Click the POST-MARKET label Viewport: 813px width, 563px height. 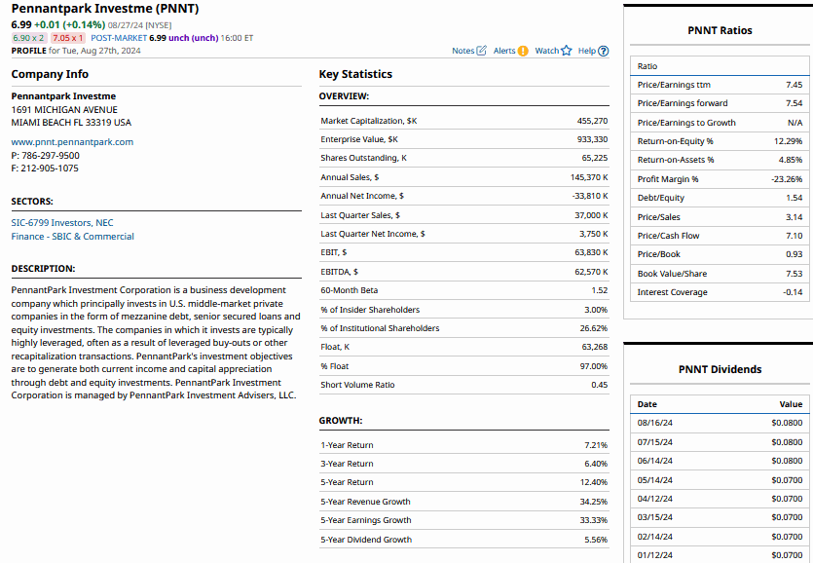tap(119, 38)
